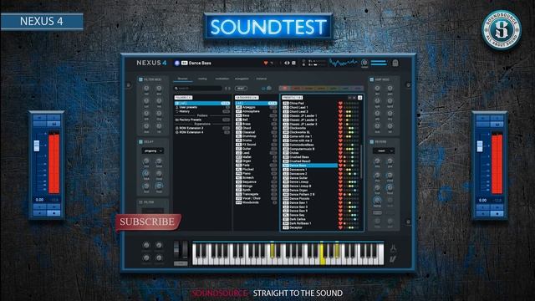Click the waveform display in header
The image size is (535, 301).
click(344, 64)
